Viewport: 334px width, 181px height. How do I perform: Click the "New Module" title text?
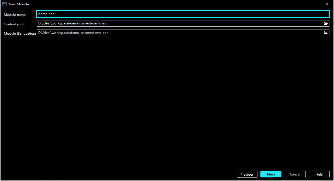click(x=19, y=4)
